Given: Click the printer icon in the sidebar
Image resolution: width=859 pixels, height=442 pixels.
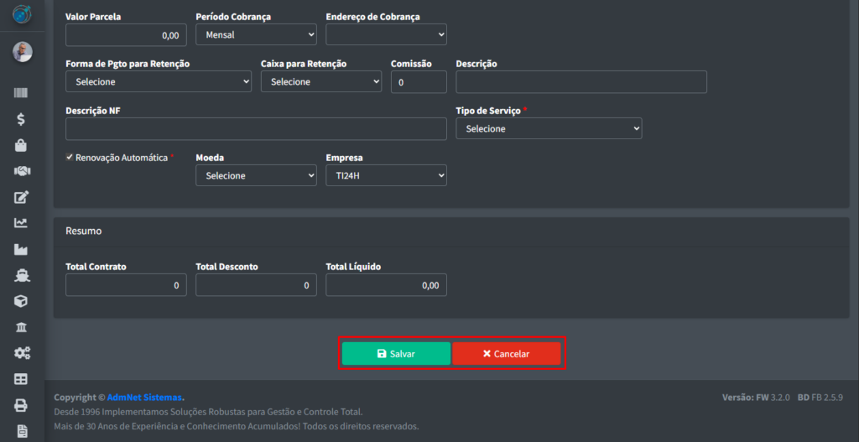Looking at the screenshot, I should [22, 405].
